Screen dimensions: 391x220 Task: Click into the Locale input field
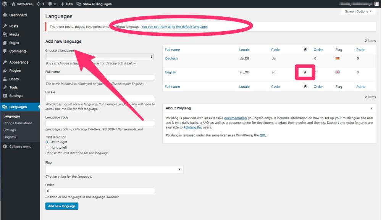tap(100, 98)
